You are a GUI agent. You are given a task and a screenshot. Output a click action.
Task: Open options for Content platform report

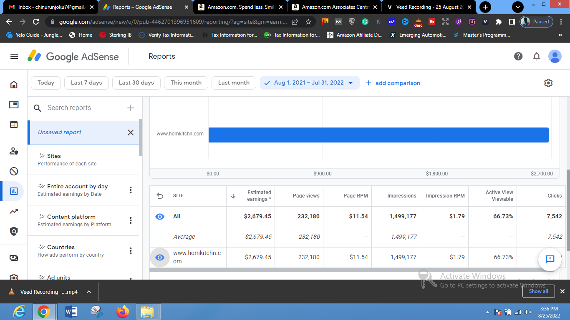click(x=131, y=220)
